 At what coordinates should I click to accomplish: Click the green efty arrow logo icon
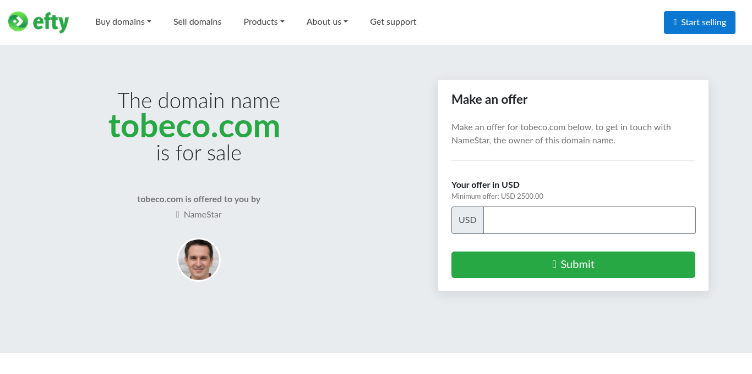(x=18, y=21)
